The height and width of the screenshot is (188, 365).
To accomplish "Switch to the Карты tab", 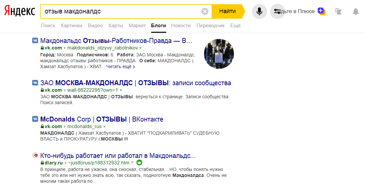I will [x=116, y=26].
